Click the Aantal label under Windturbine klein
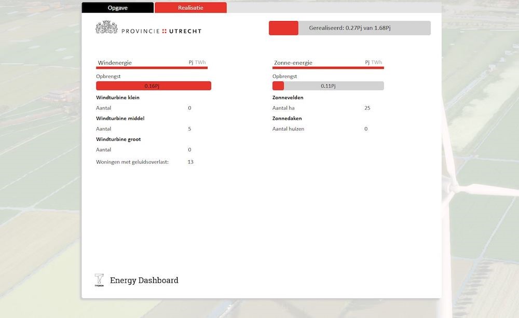 click(x=104, y=108)
